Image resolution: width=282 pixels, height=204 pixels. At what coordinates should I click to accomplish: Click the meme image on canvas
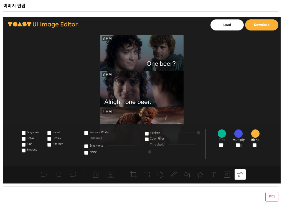tap(142, 80)
